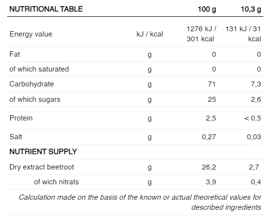
Task: Click the NUTRITIONAL TABLE heading
Action: point(46,9)
